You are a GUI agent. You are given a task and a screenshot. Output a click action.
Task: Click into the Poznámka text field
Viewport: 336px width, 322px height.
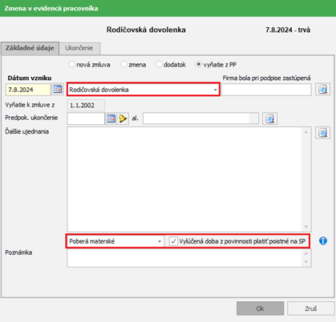[x=184, y=258]
